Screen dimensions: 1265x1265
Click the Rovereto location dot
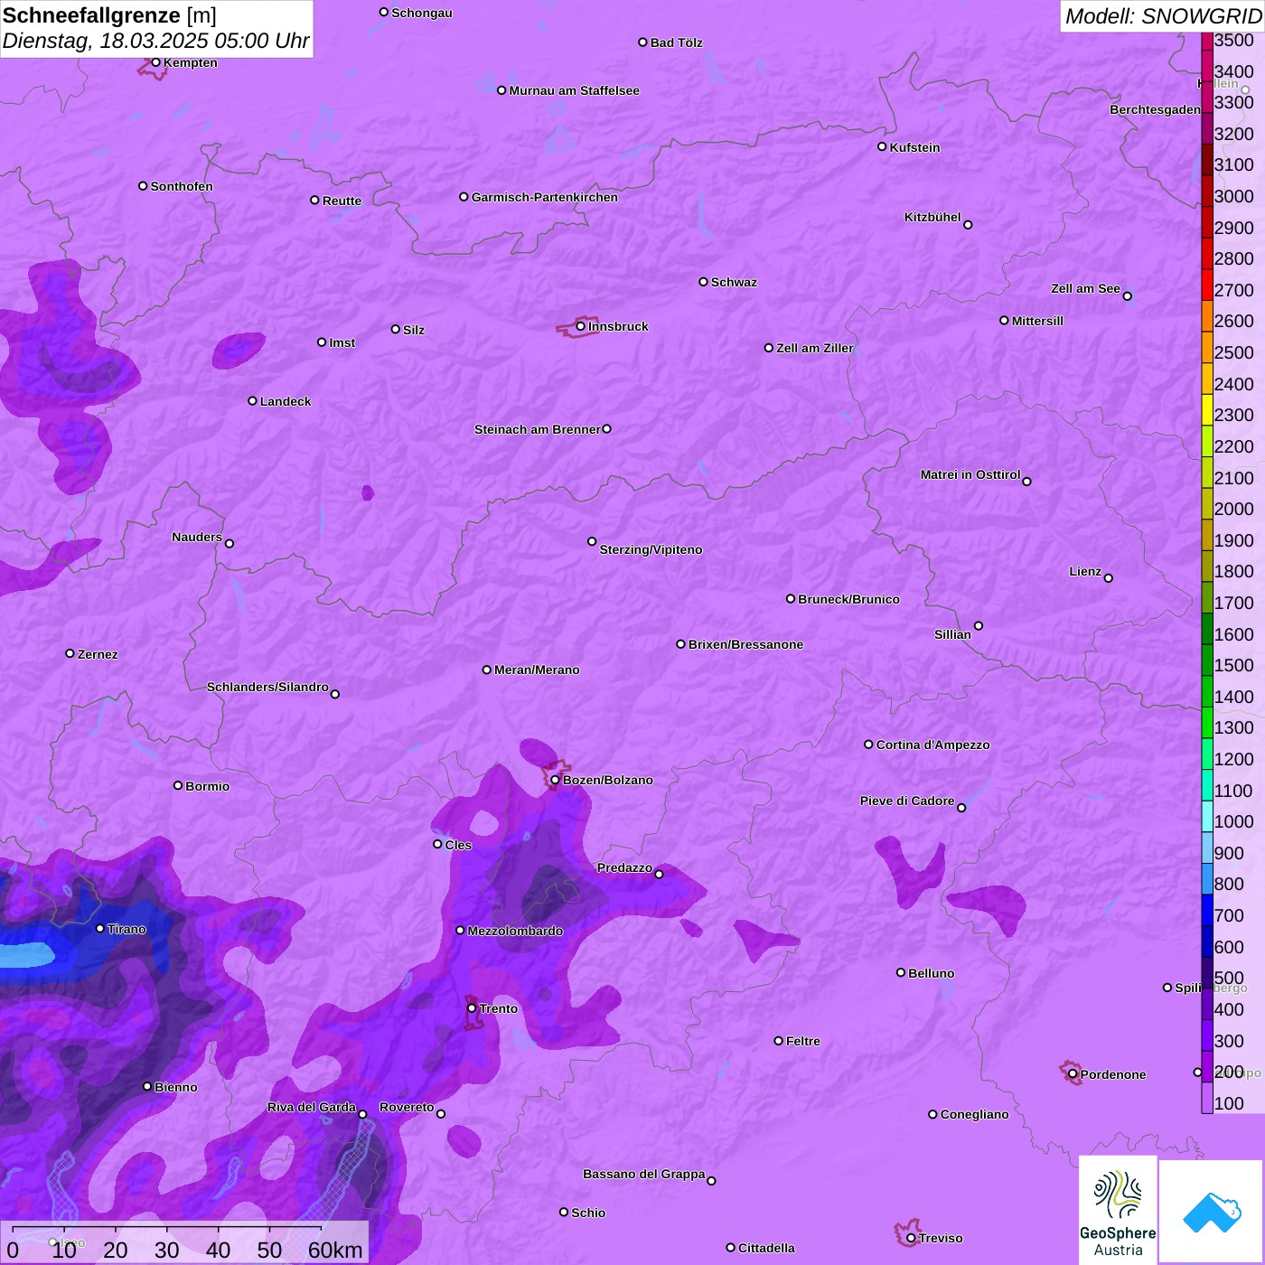click(441, 1113)
